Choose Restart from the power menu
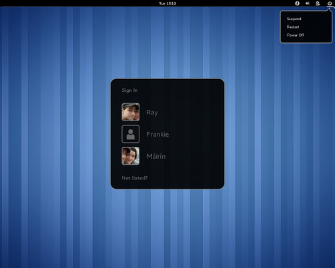 (x=293, y=27)
